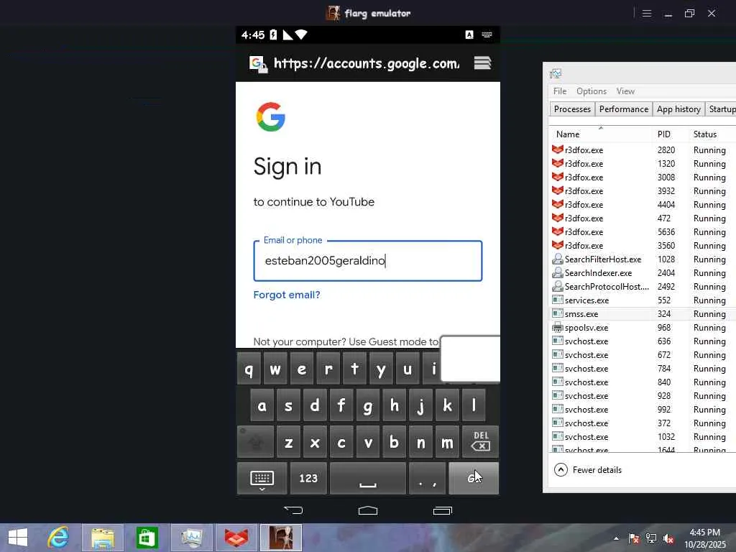
Task: Click the Google G logo
Action: (271, 117)
